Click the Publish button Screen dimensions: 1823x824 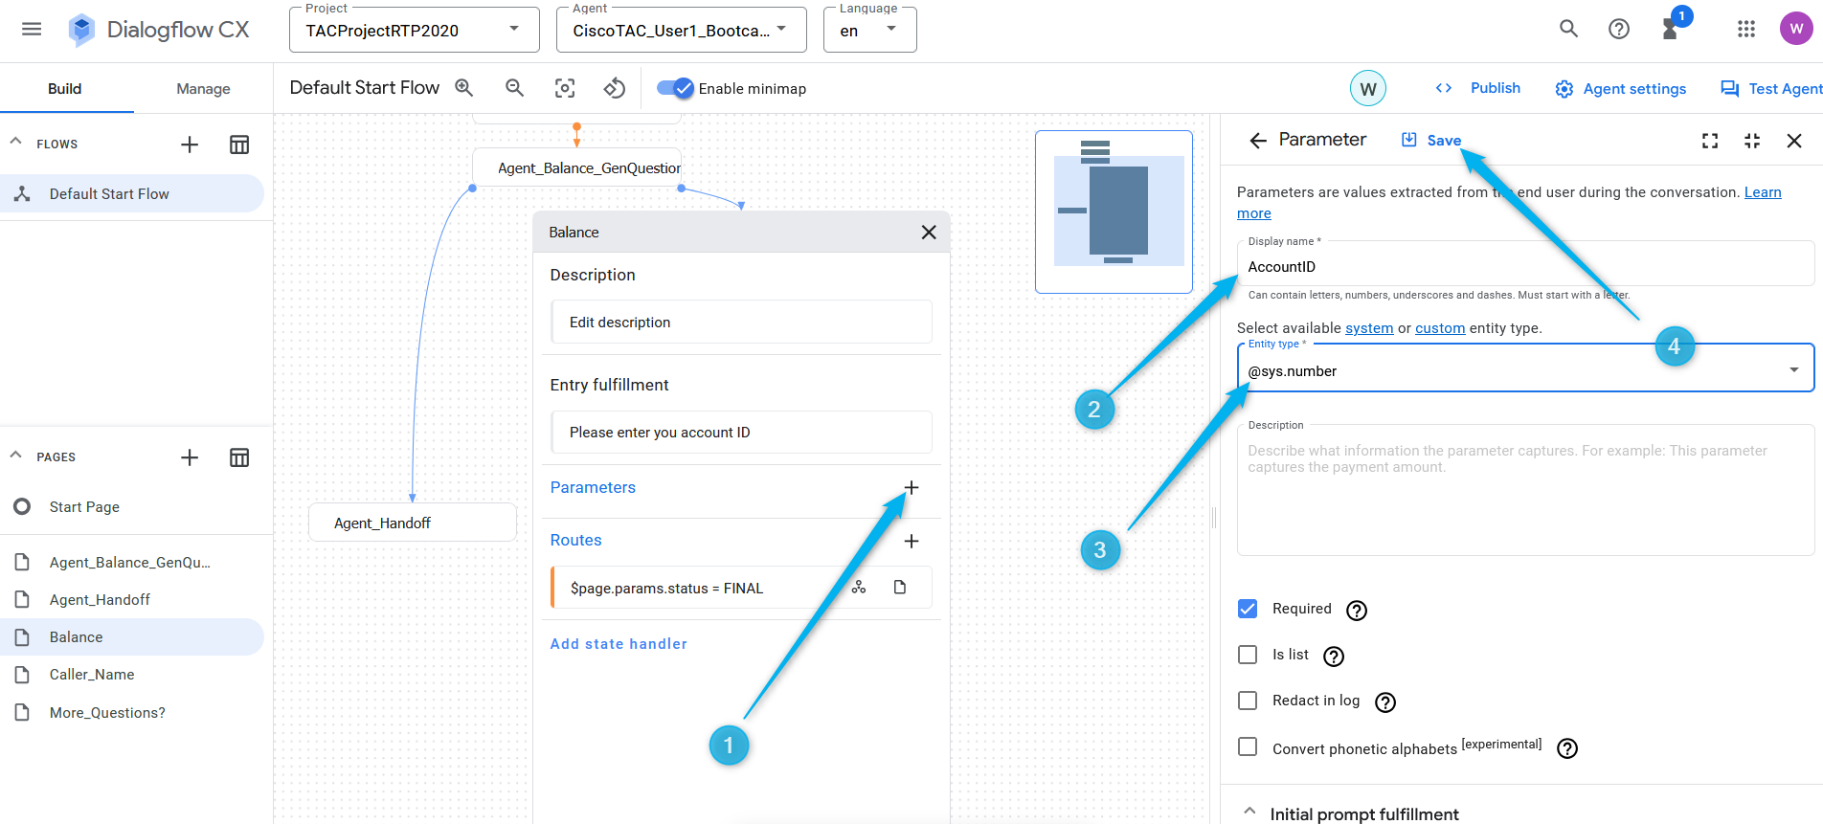pyautogui.click(x=1478, y=88)
